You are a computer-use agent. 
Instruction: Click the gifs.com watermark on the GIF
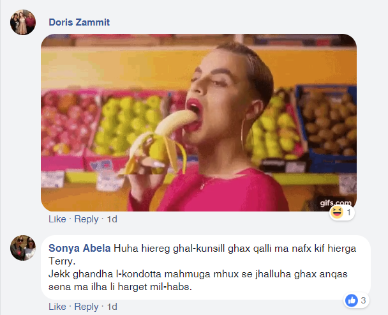(x=336, y=203)
